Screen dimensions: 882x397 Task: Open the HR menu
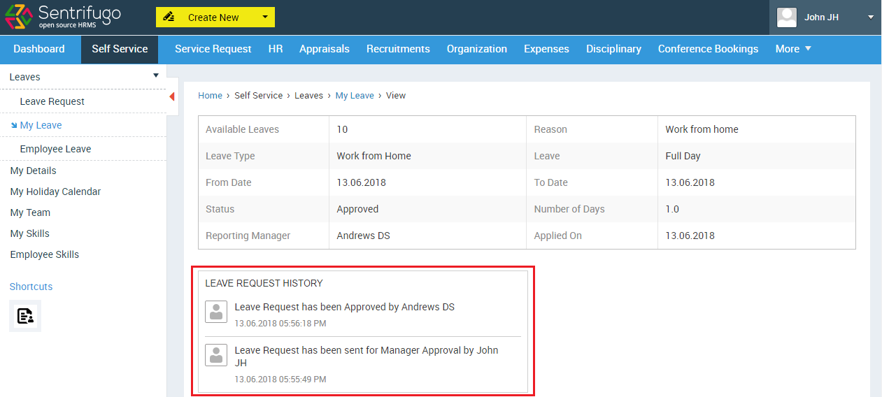tap(276, 49)
